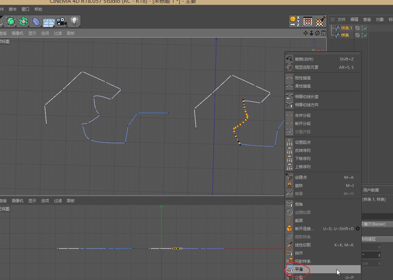Screen dimensions: 393x280
Task: Select 断开分段 from the context menu
Action: coord(323,124)
